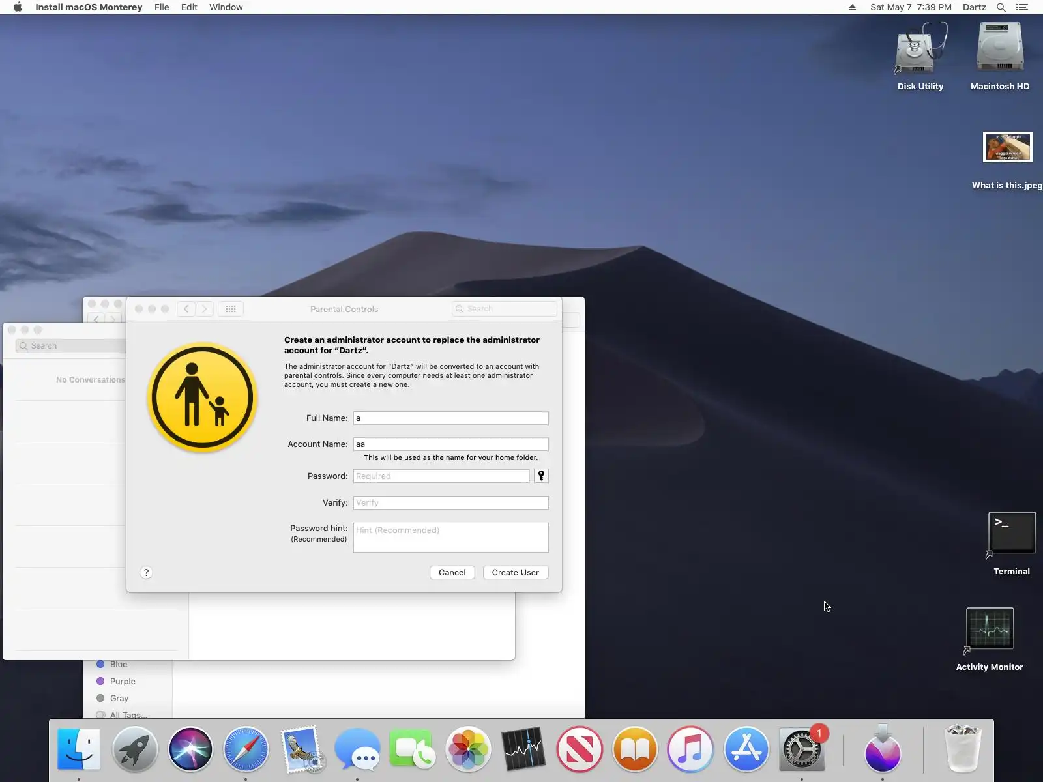Open App Store from the Dock
This screenshot has width=1043, height=782.
click(746, 749)
